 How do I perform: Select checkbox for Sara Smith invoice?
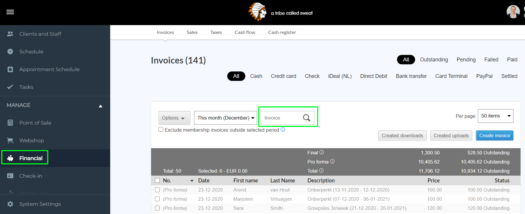point(157,208)
